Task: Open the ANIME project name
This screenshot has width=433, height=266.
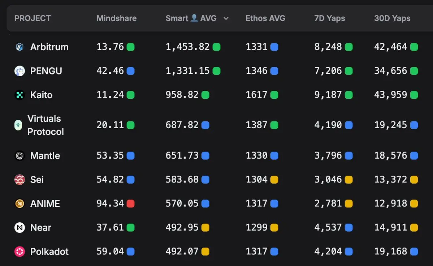Action: 45,204
